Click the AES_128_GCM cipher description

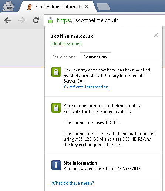pyautogui.click(x=110, y=139)
